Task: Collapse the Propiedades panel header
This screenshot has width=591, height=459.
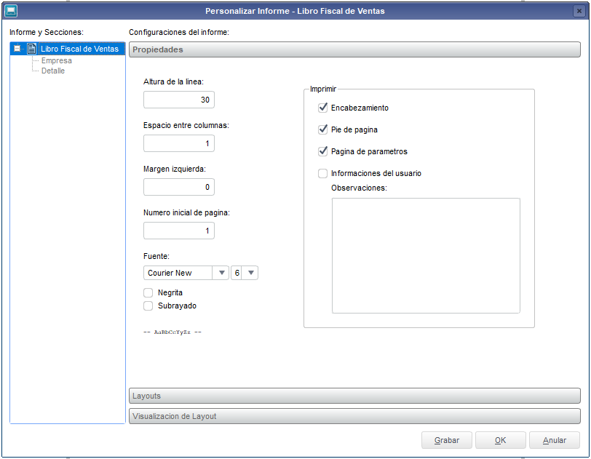Action: [x=354, y=49]
